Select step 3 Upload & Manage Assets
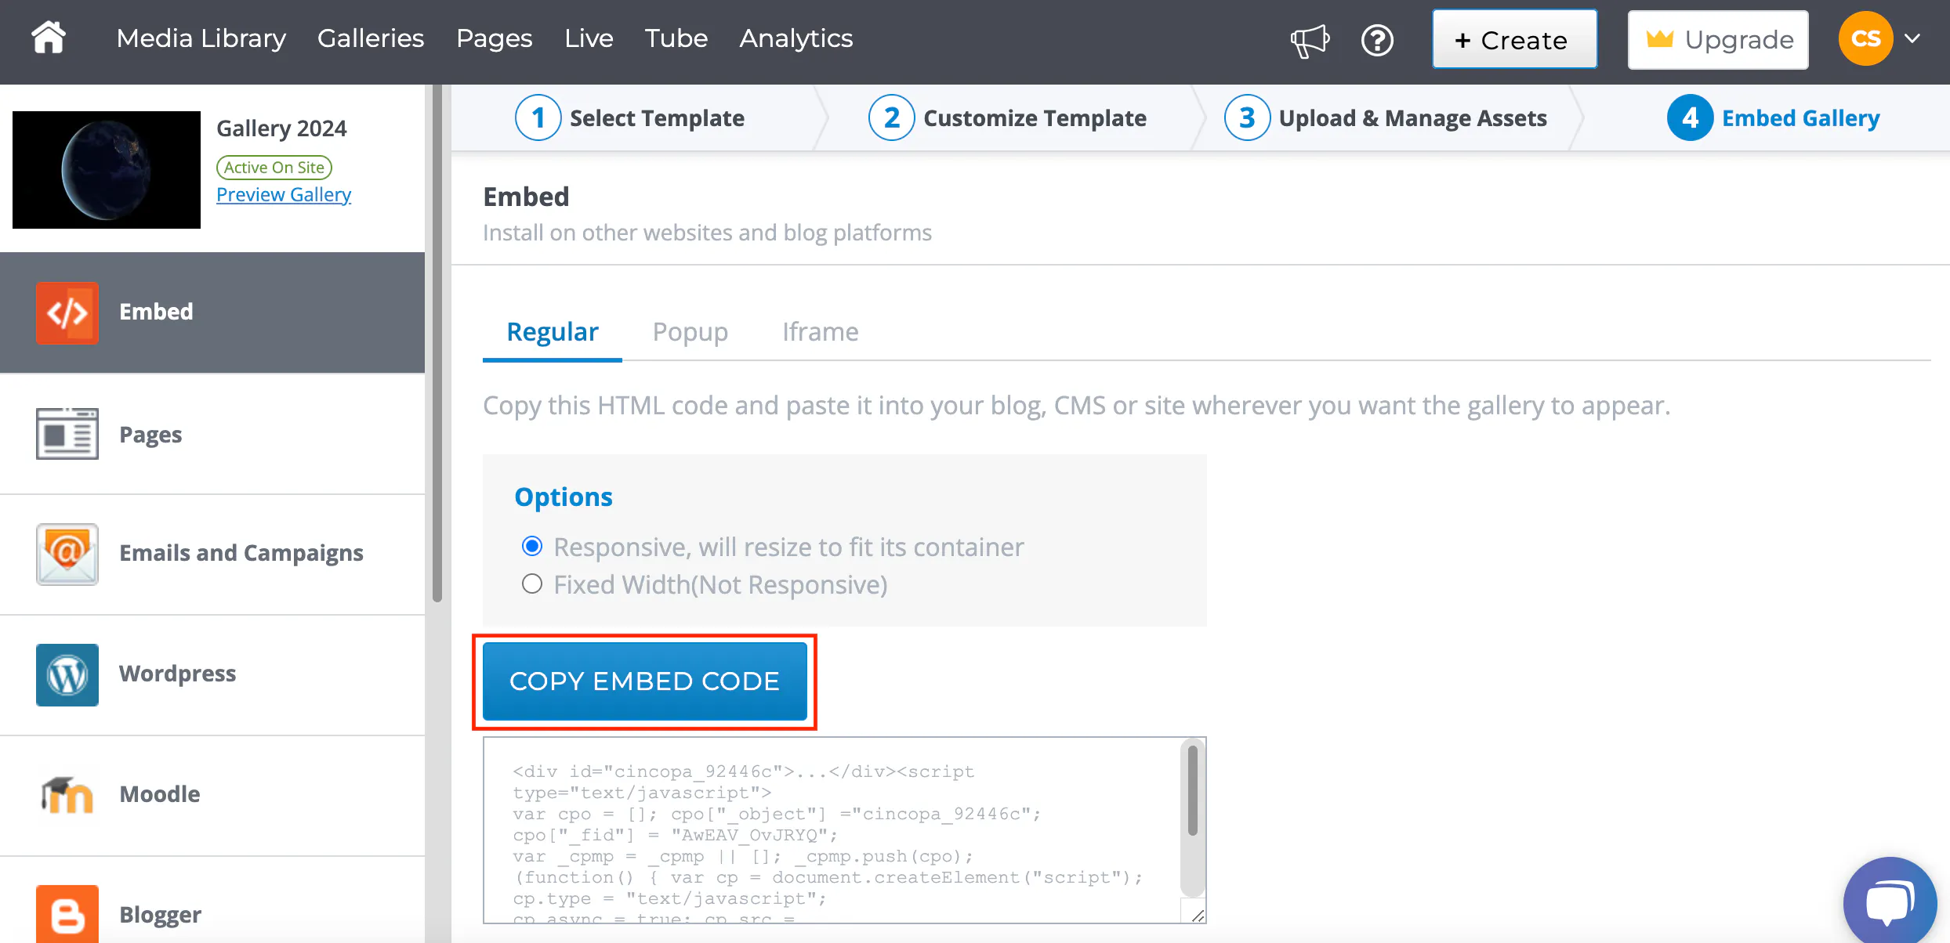This screenshot has height=943, width=1950. tap(1386, 117)
